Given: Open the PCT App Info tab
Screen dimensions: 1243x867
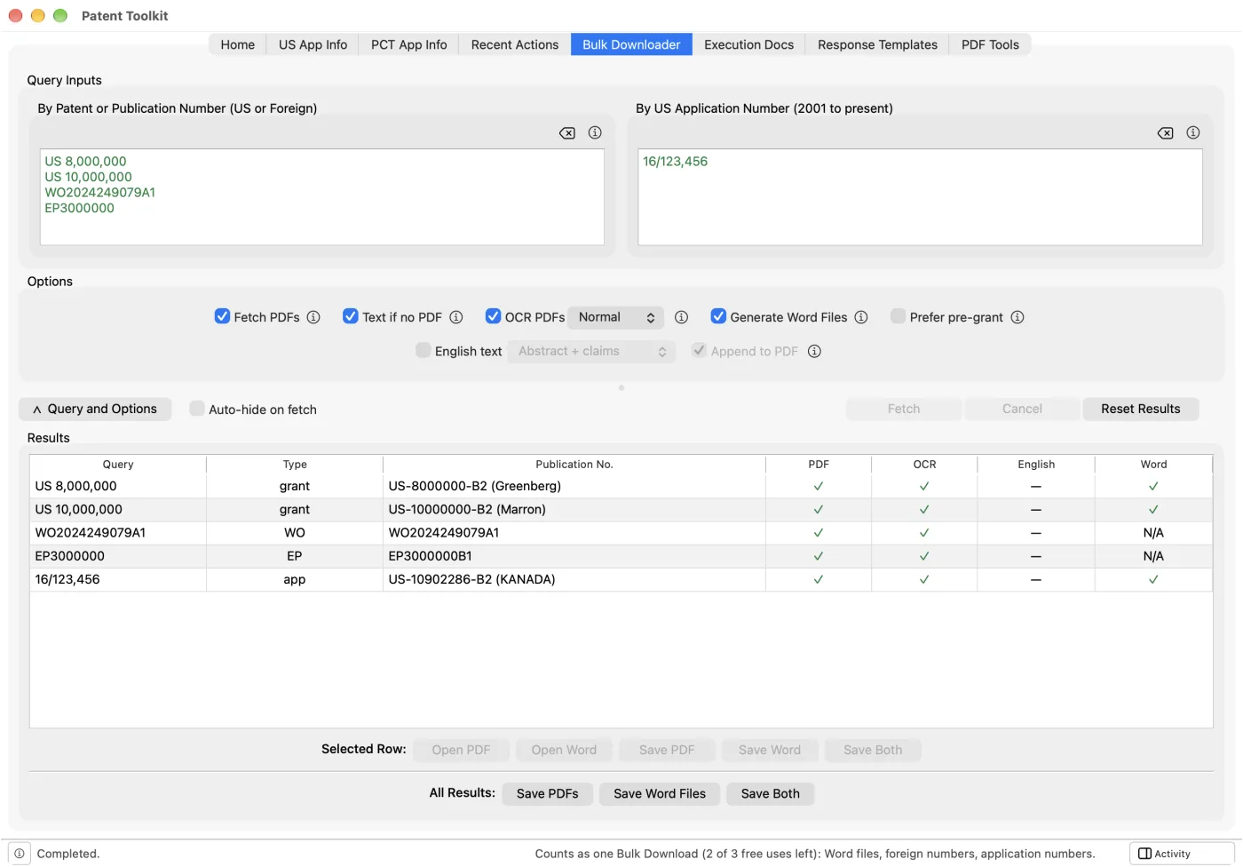Looking at the screenshot, I should click(409, 44).
